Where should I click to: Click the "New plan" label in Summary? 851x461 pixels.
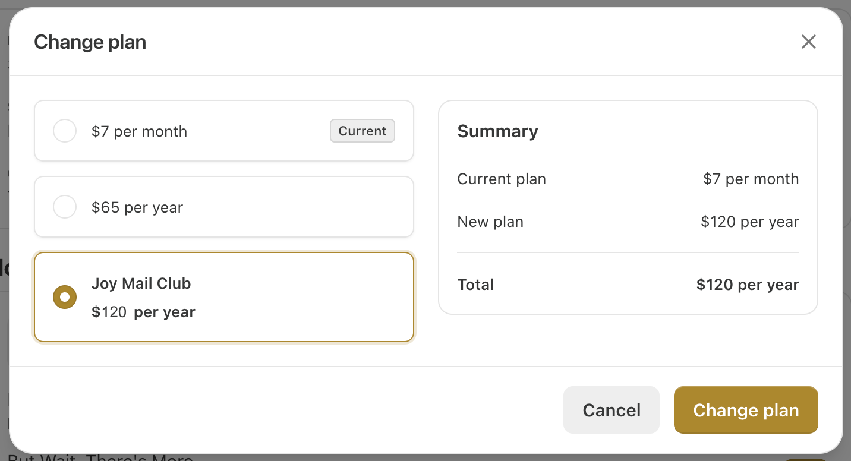pos(490,222)
